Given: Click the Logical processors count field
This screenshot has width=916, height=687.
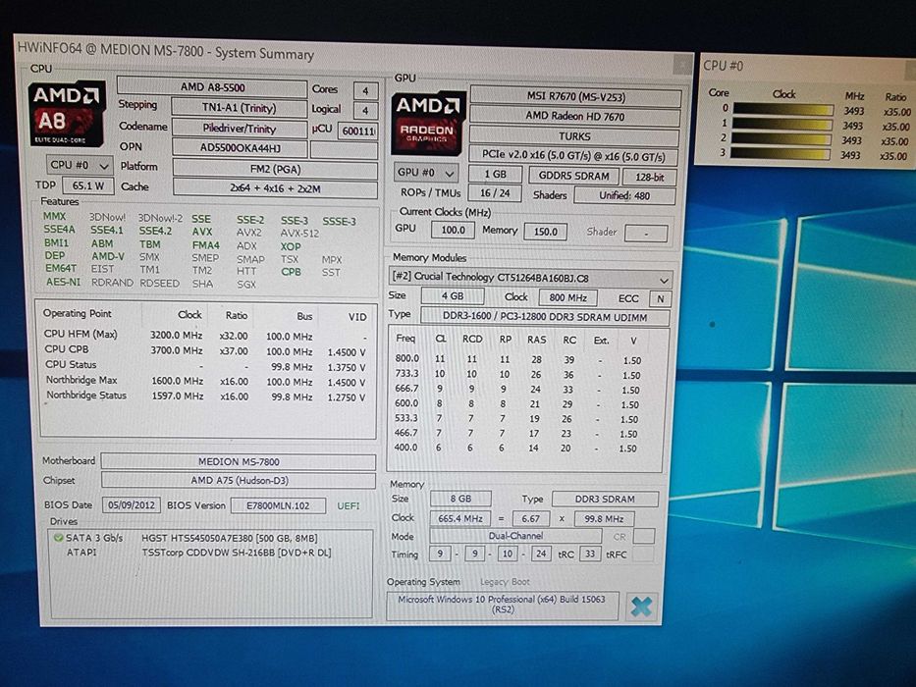Looking at the screenshot, I should click(x=365, y=110).
